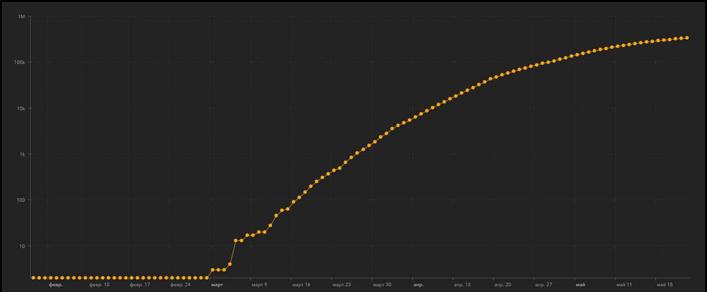Select the апр. 27 date label

543,285
